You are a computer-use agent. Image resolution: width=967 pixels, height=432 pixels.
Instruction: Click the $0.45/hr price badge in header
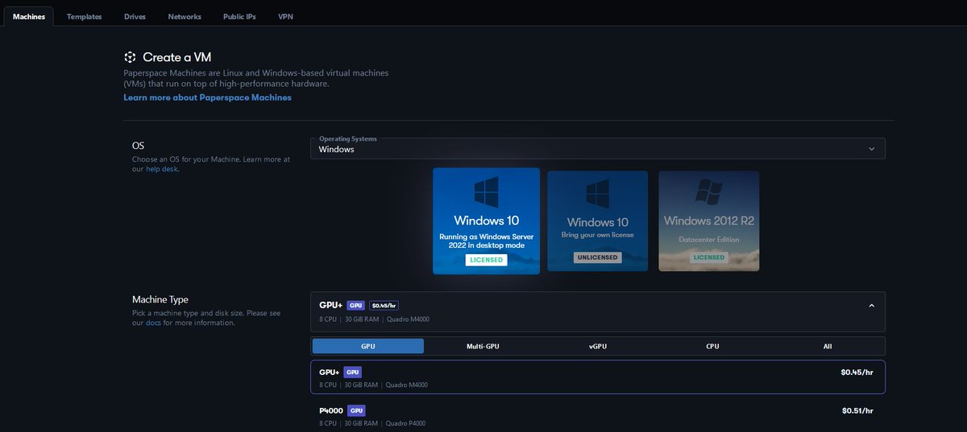click(384, 306)
